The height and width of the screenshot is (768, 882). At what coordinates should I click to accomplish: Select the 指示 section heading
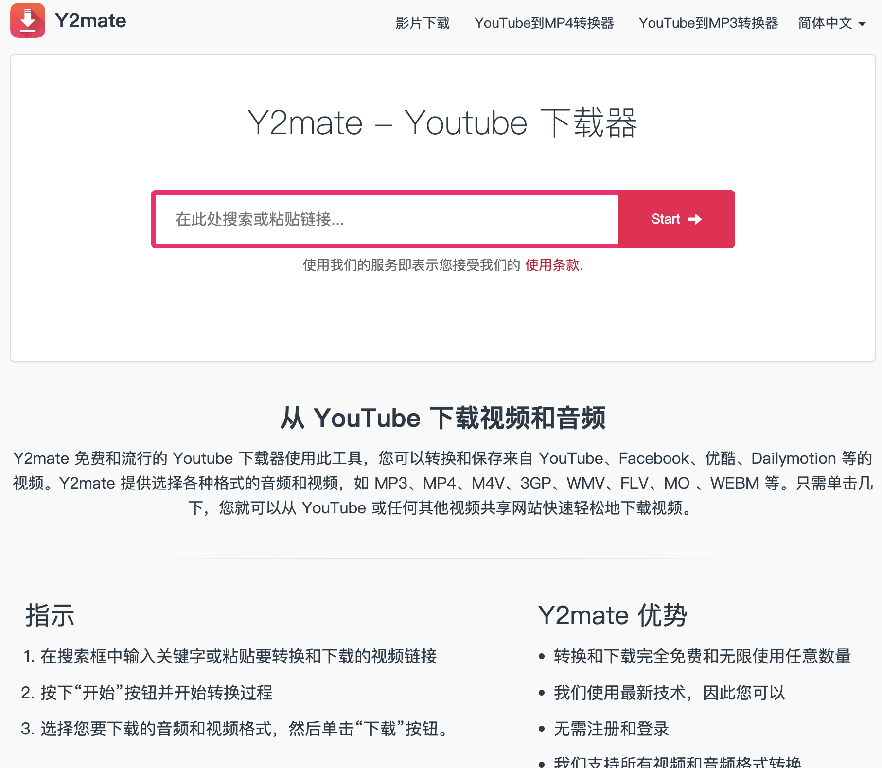pos(50,615)
